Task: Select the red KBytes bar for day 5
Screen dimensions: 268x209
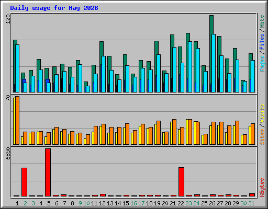Action: 48,172
